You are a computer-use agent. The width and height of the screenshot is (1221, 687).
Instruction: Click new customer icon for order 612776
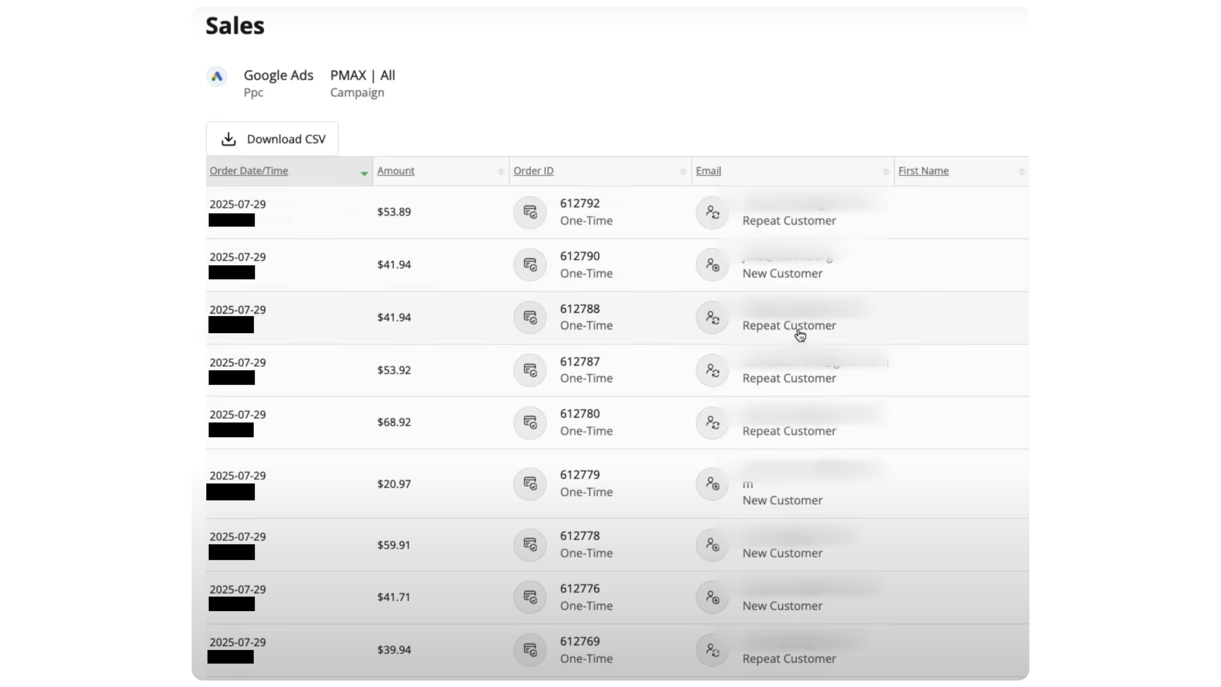pyautogui.click(x=712, y=597)
